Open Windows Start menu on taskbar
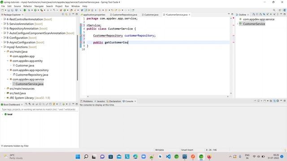Screen dimensions: 287x161 [78, 157]
